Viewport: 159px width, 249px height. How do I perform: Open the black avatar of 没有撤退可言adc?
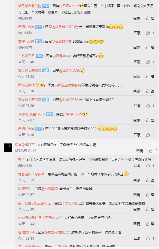(8, 148)
